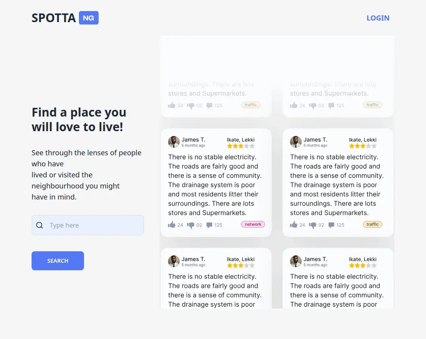Image resolution: width=426 pixels, height=339 pixels.
Task: Select the yellow traffic tag
Action: point(372,224)
